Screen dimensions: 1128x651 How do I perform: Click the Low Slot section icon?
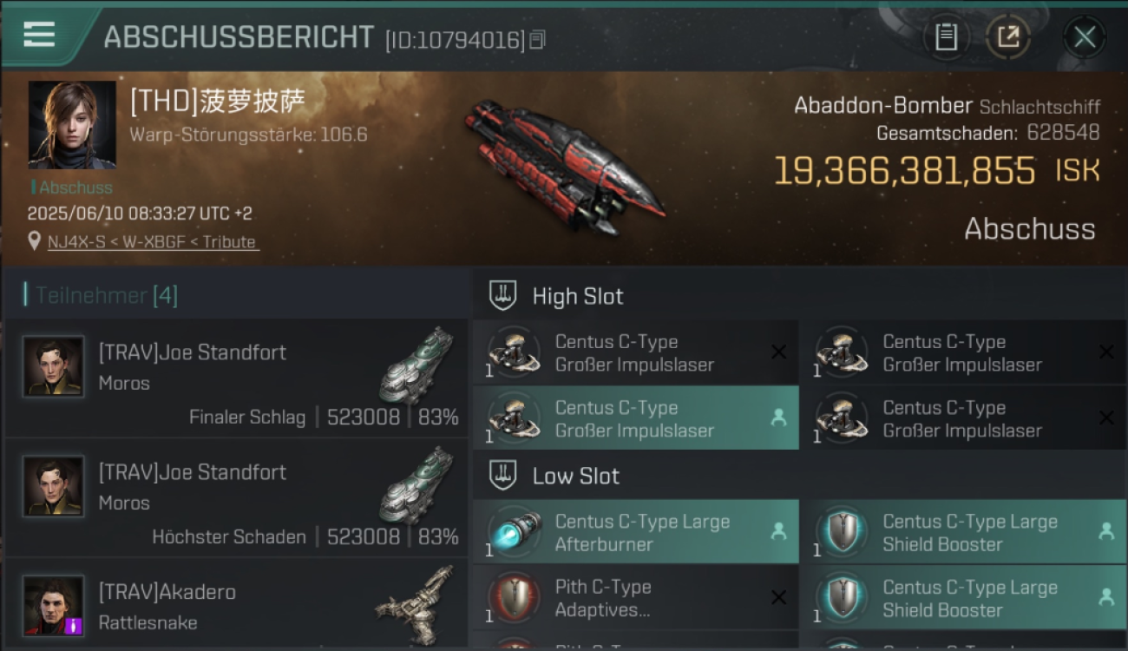tap(503, 476)
